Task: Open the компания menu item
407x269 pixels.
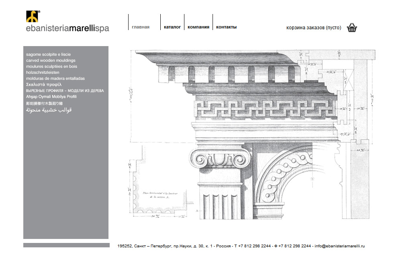Action: [198, 27]
